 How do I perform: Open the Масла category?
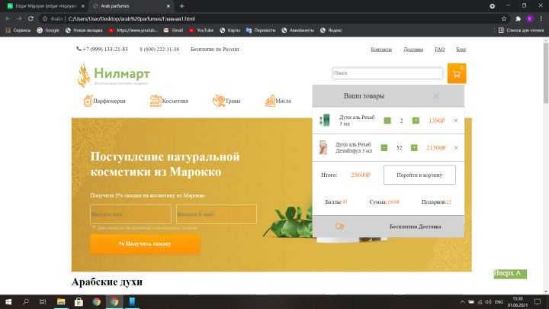click(278, 101)
